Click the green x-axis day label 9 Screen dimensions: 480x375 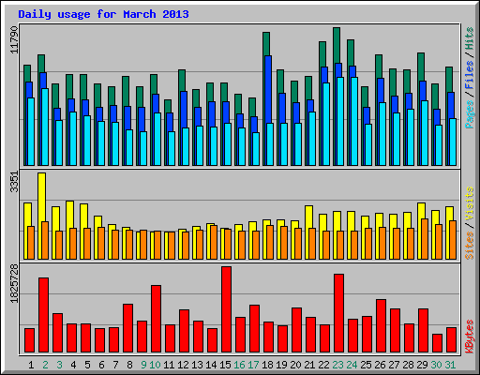pos(143,365)
